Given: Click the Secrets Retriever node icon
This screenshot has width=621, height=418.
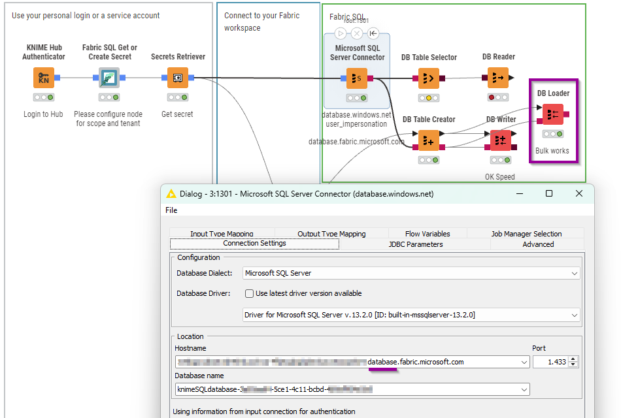Looking at the screenshot, I should click(178, 78).
